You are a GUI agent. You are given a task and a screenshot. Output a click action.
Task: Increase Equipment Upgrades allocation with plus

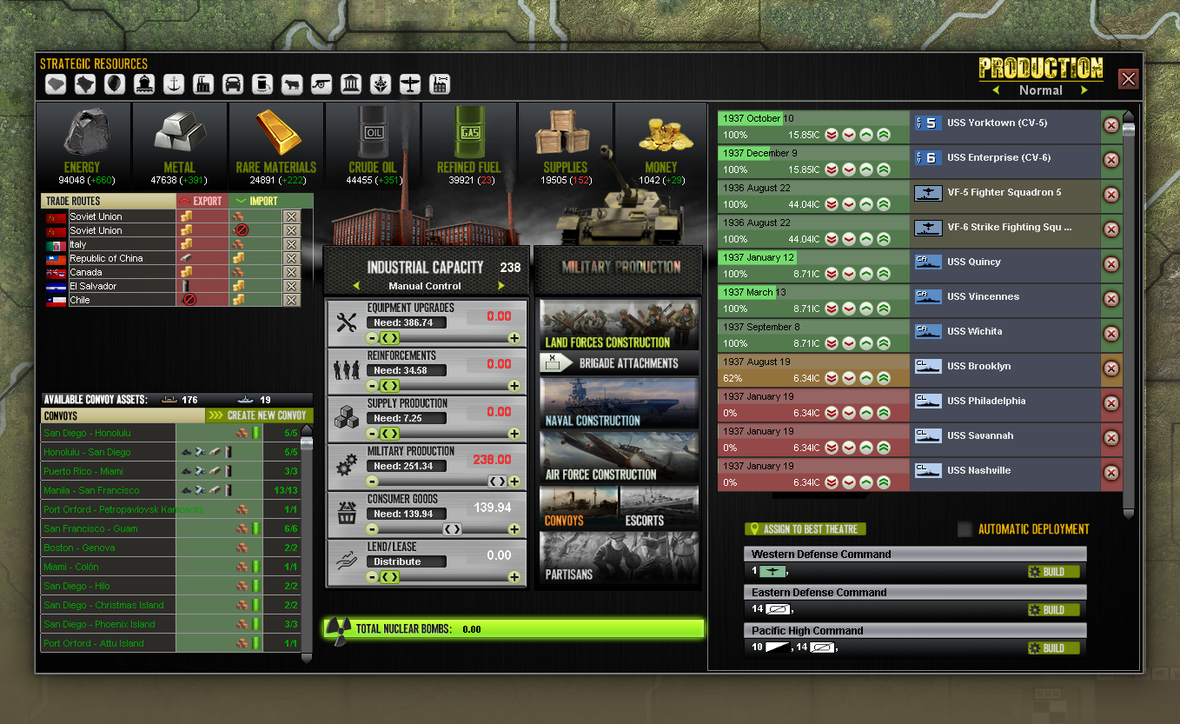[514, 337]
